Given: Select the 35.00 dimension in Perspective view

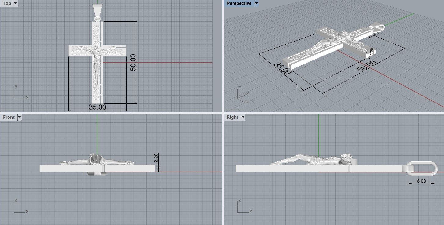Looking at the screenshot, I should [x=282, y=69].
